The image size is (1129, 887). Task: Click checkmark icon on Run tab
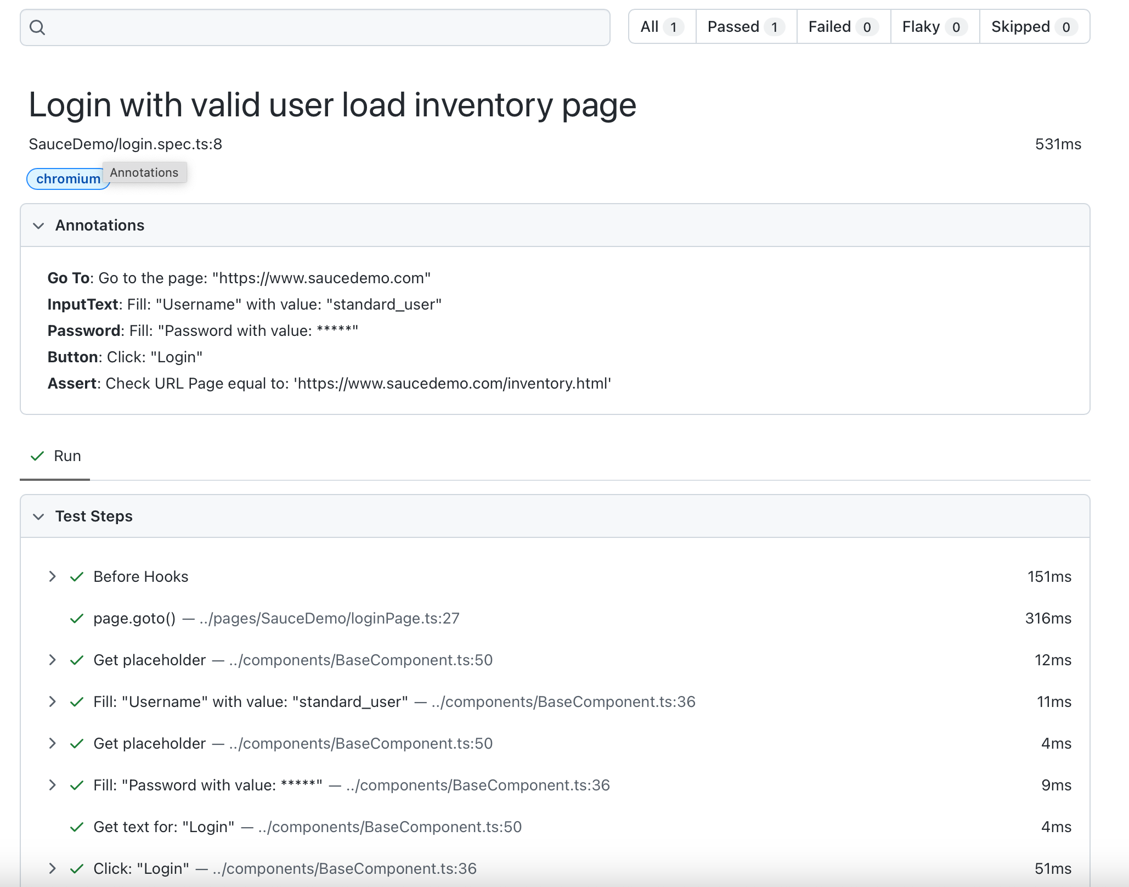[37, 456]
